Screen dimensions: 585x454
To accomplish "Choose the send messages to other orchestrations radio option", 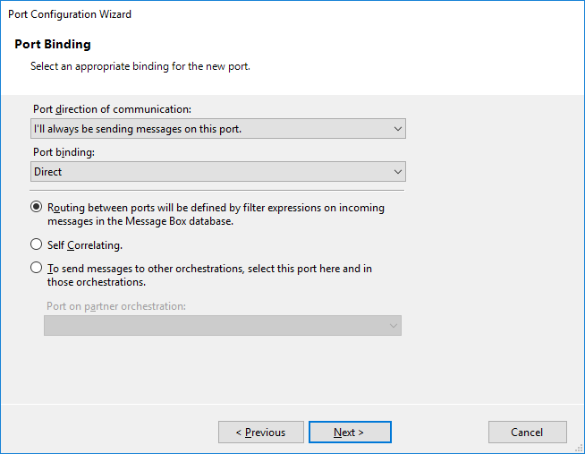I will click(x=36, y=268).
